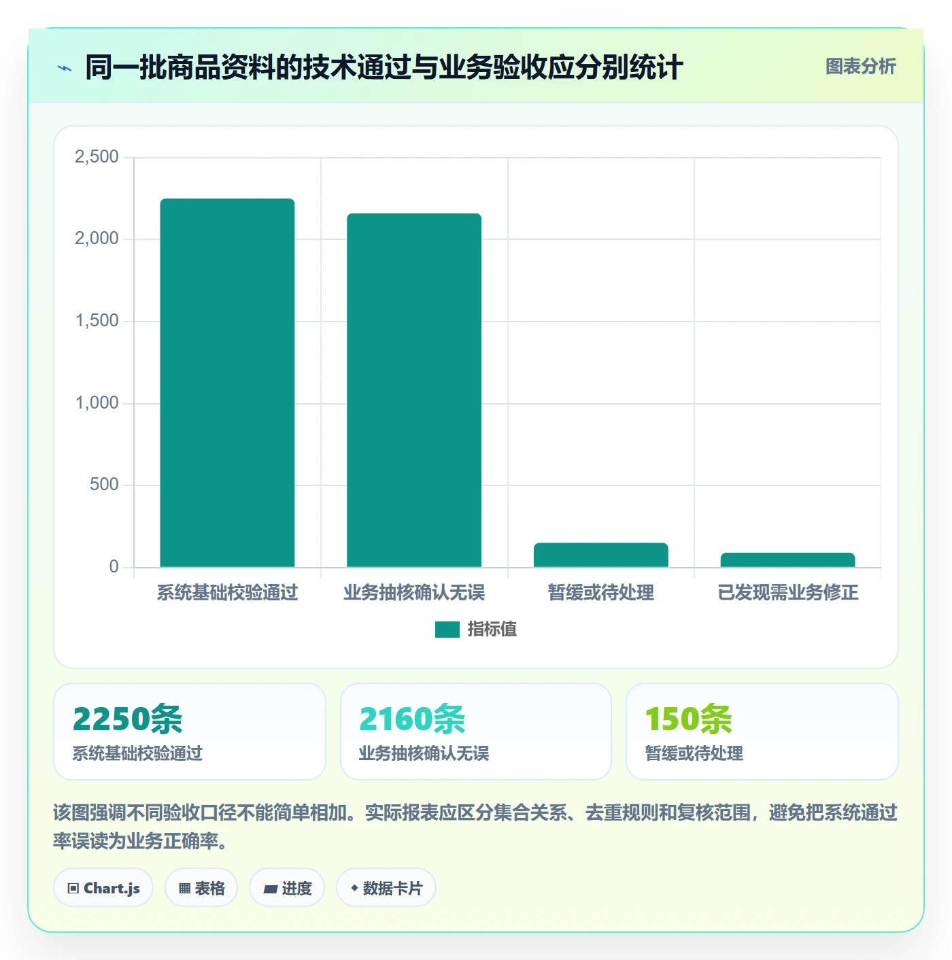
Task: Click the grid icon in 表格 chip
Action: [x=184, y=889]
